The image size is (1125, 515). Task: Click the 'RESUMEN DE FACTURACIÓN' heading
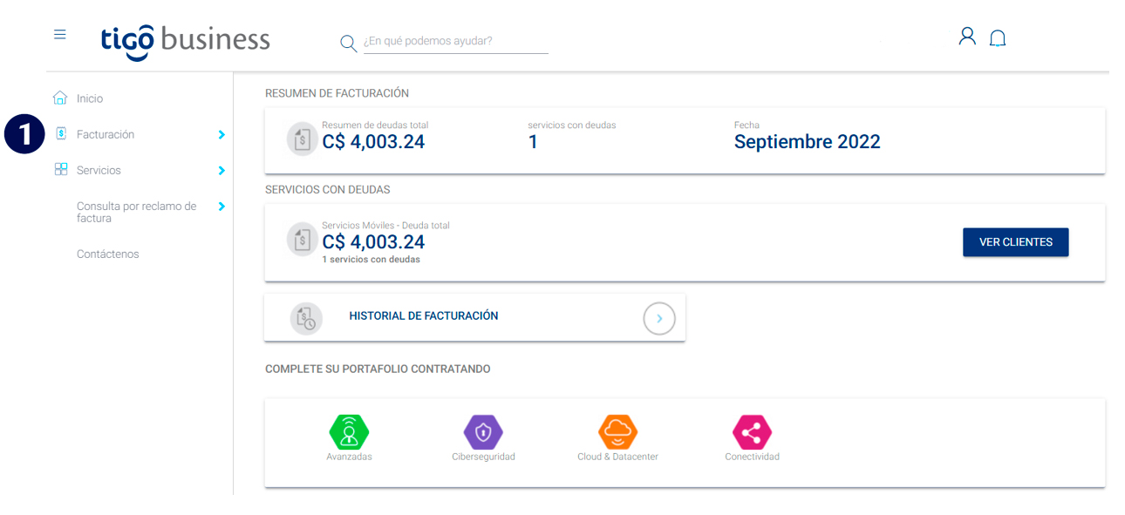click(x=337, y=93)
